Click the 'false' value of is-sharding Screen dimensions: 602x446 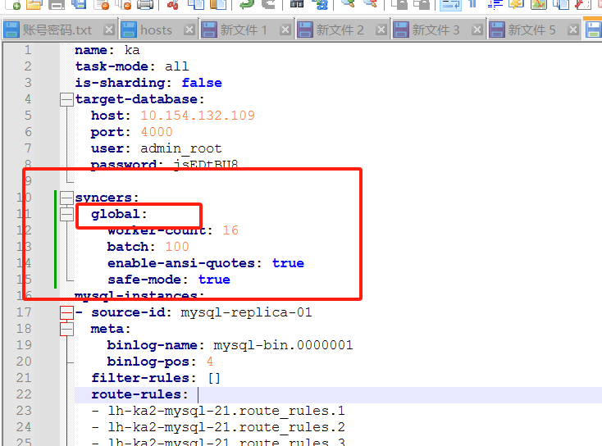(202, 83)
